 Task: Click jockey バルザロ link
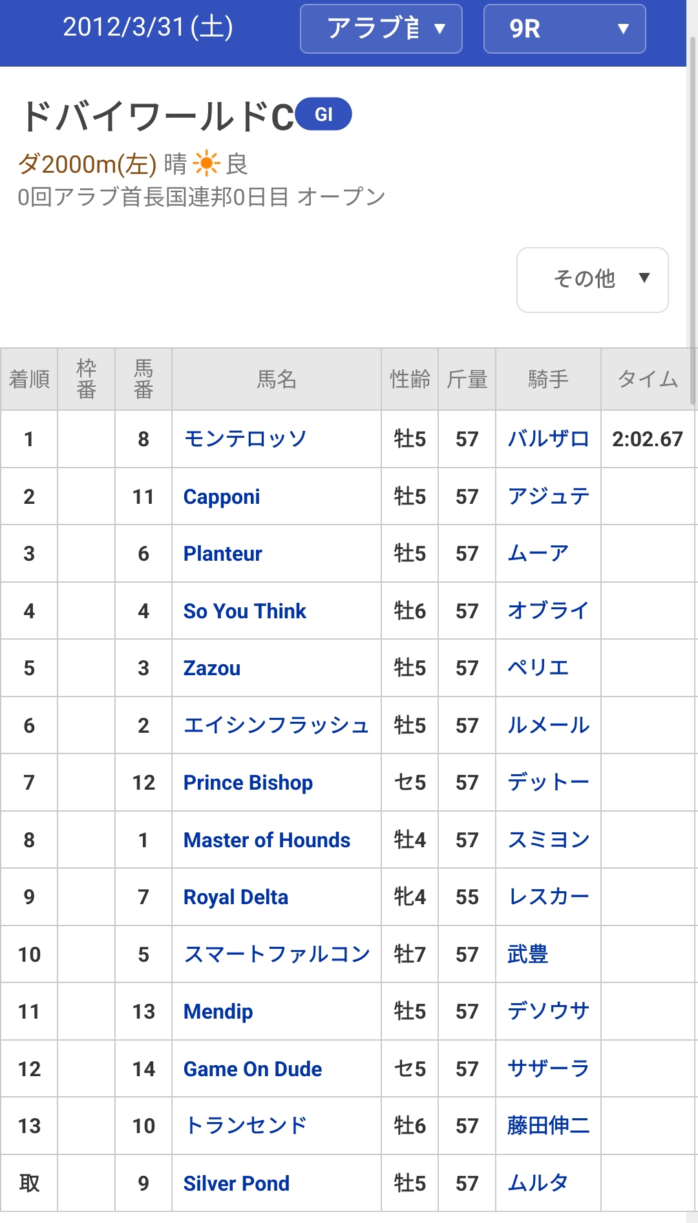coord(548,439)
